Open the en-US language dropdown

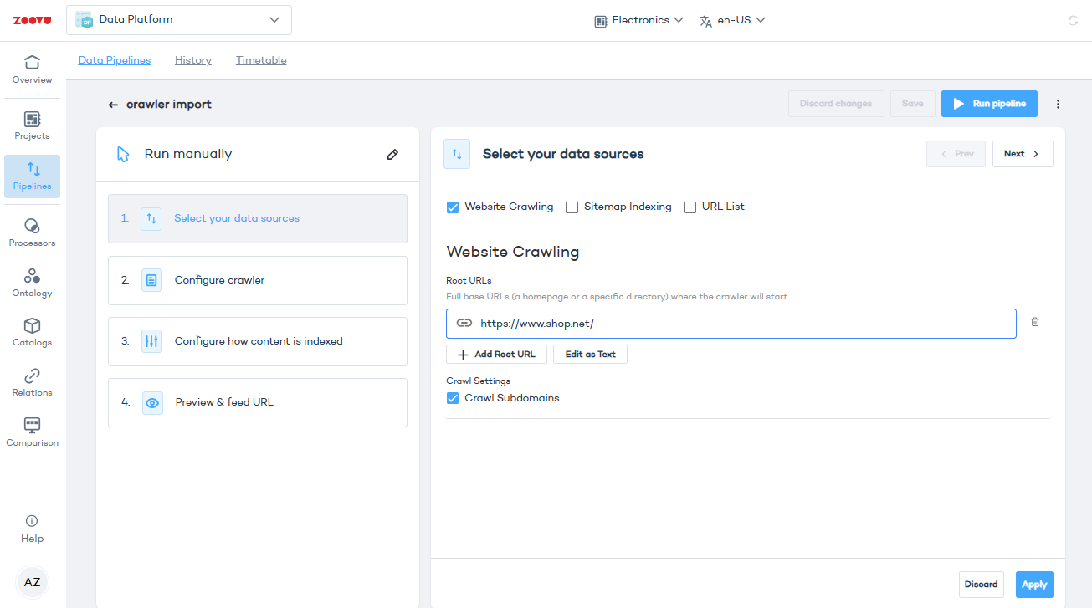click(x=733, y=20)
